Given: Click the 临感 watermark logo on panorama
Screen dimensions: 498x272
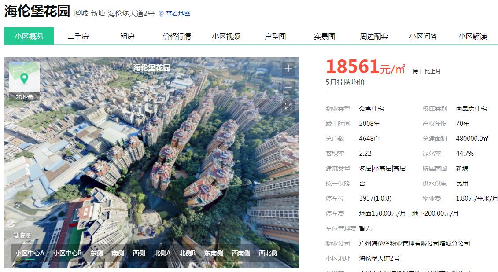Looking at the screenshot, I should coord(22,235).
